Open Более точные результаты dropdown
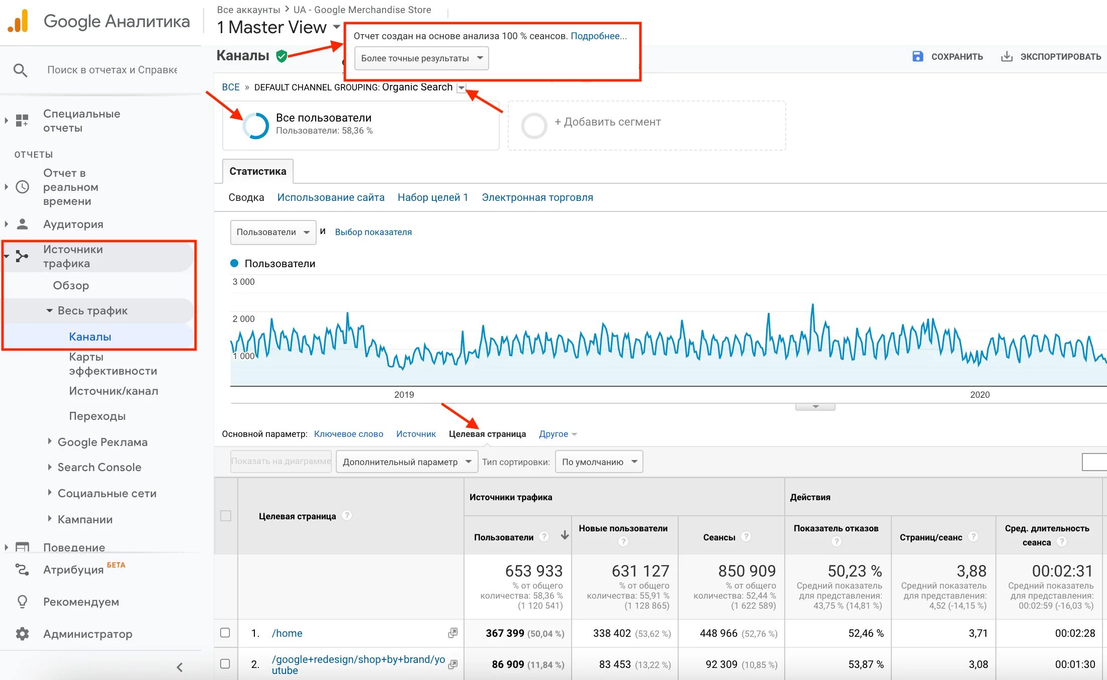This screenshot has width=1107, height=680. tap(421, 58)
